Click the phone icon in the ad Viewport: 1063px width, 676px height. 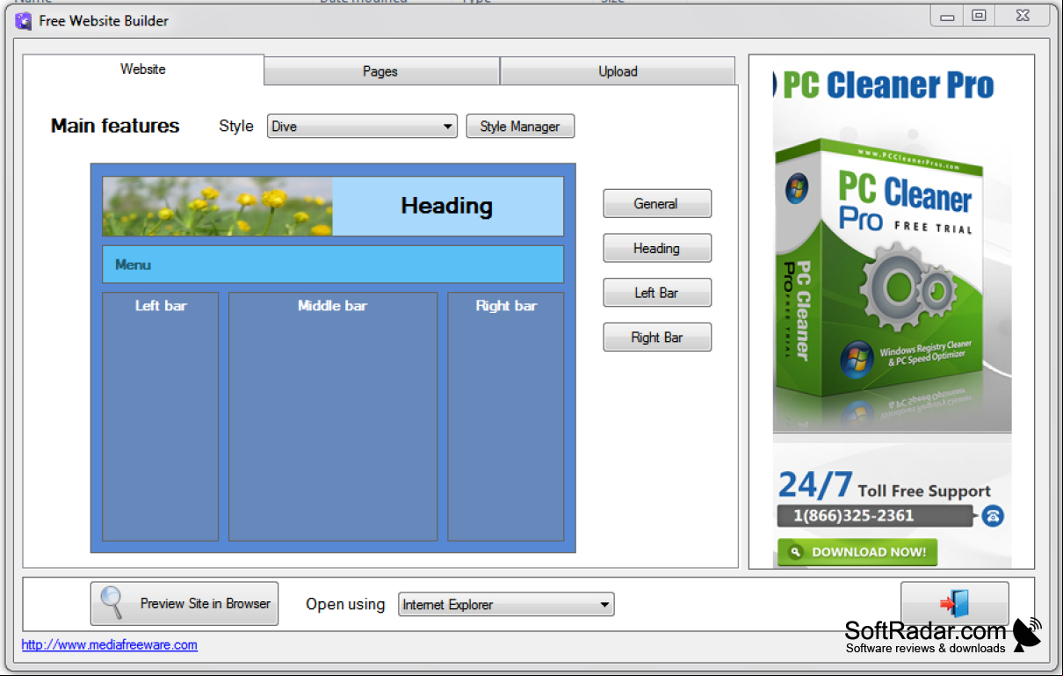click(993, 516)
